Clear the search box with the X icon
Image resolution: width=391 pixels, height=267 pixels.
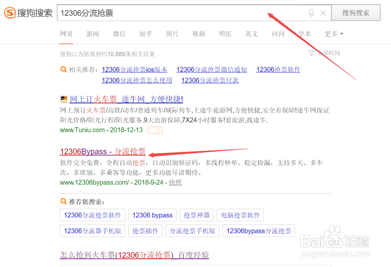coord(323,13)
